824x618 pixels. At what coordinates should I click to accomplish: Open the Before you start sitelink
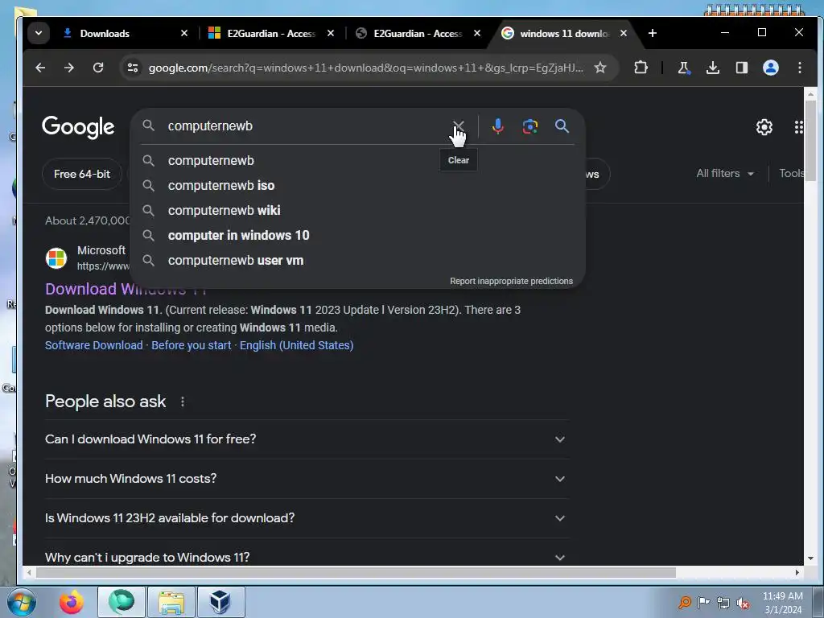tap(192, 345)
